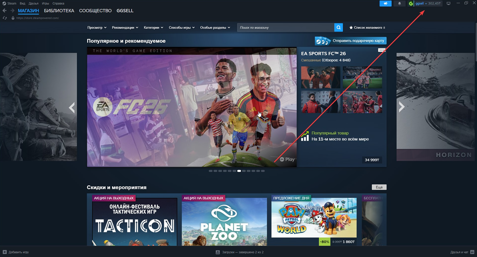477x257 pixels.
Task: Click the Horizon side carousel image
Action: (435, 107)
